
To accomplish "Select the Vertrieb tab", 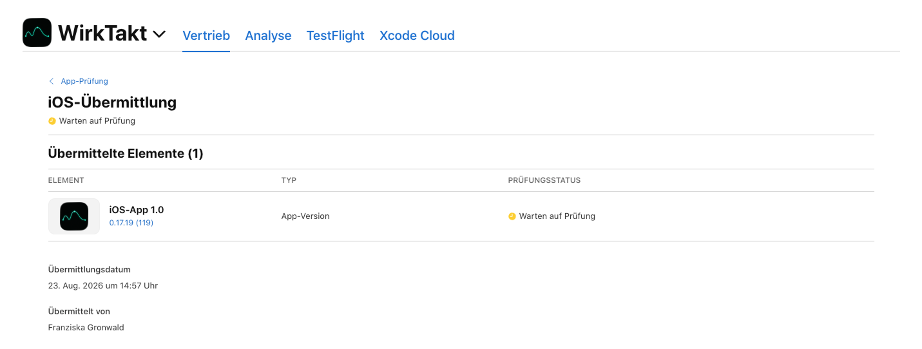I will click(x=206, y=35).
